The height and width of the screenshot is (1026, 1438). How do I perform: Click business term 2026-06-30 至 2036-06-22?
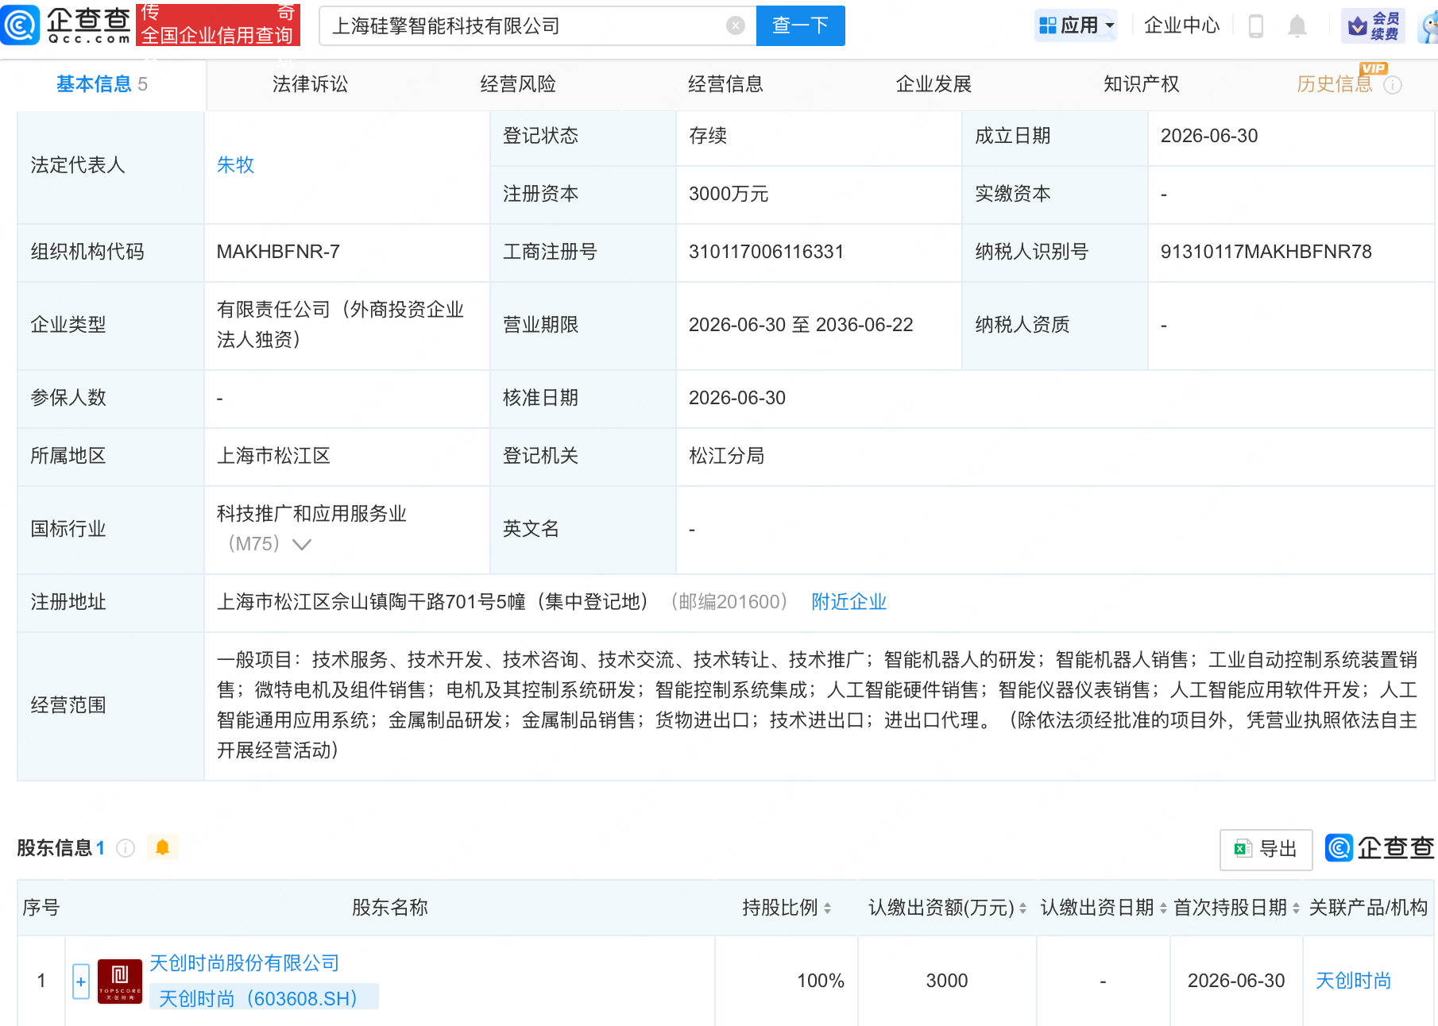(x=801, y=325)
